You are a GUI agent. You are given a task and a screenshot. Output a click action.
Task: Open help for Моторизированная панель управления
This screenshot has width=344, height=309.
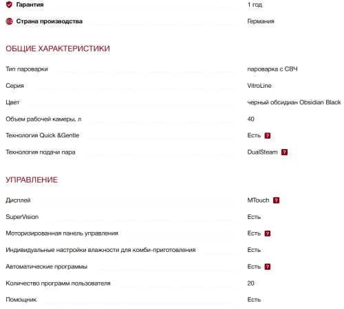[268, 233]
